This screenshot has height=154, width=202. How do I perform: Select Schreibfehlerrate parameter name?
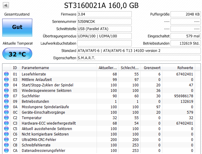36,145
